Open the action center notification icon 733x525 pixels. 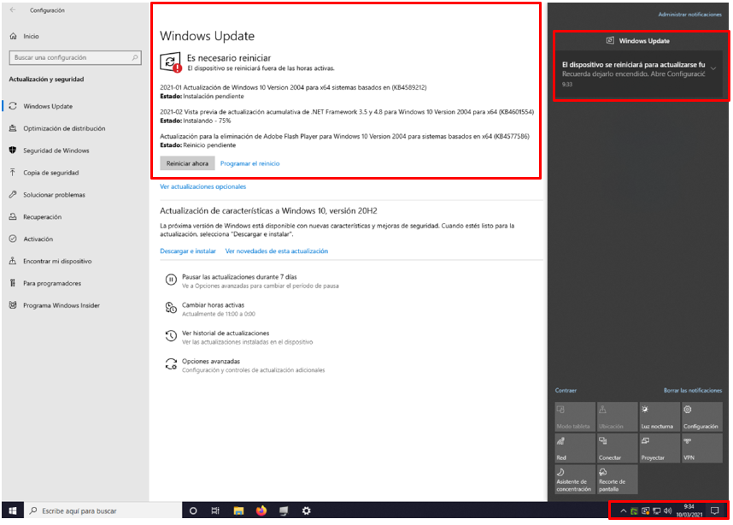(x=714, y=510)
